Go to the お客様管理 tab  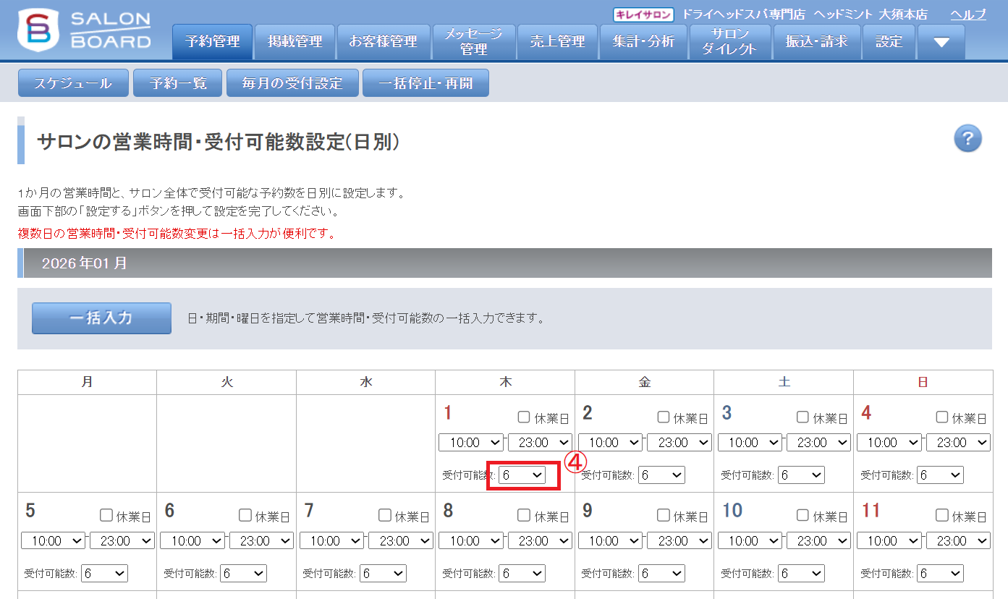pos(383,42)
